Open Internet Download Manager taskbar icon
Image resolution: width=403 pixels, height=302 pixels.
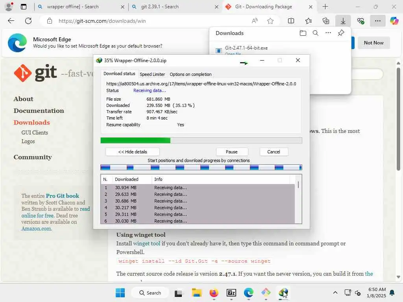point(283,293)
